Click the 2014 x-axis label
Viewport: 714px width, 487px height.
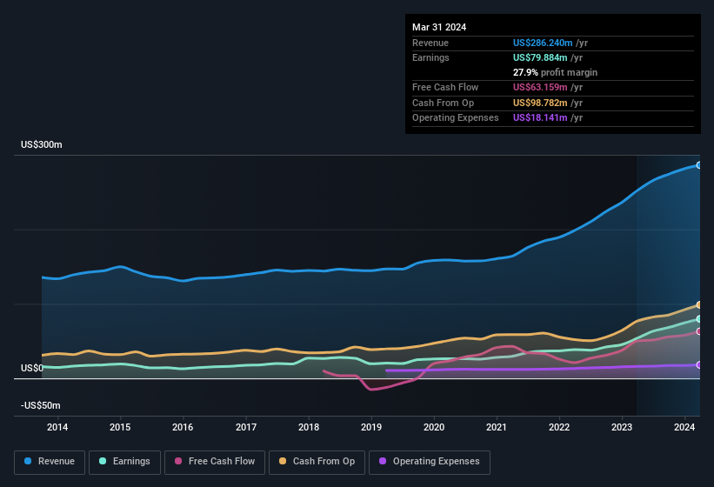pos(57,427)
